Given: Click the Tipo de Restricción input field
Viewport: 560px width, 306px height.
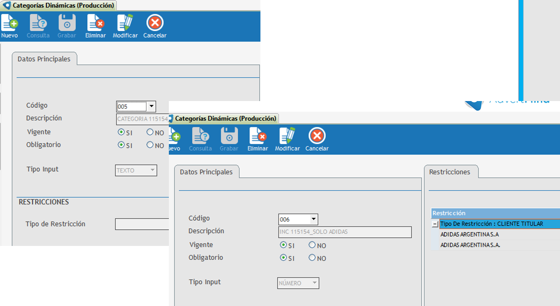Looking at the screenshot, I should point(142,224).
